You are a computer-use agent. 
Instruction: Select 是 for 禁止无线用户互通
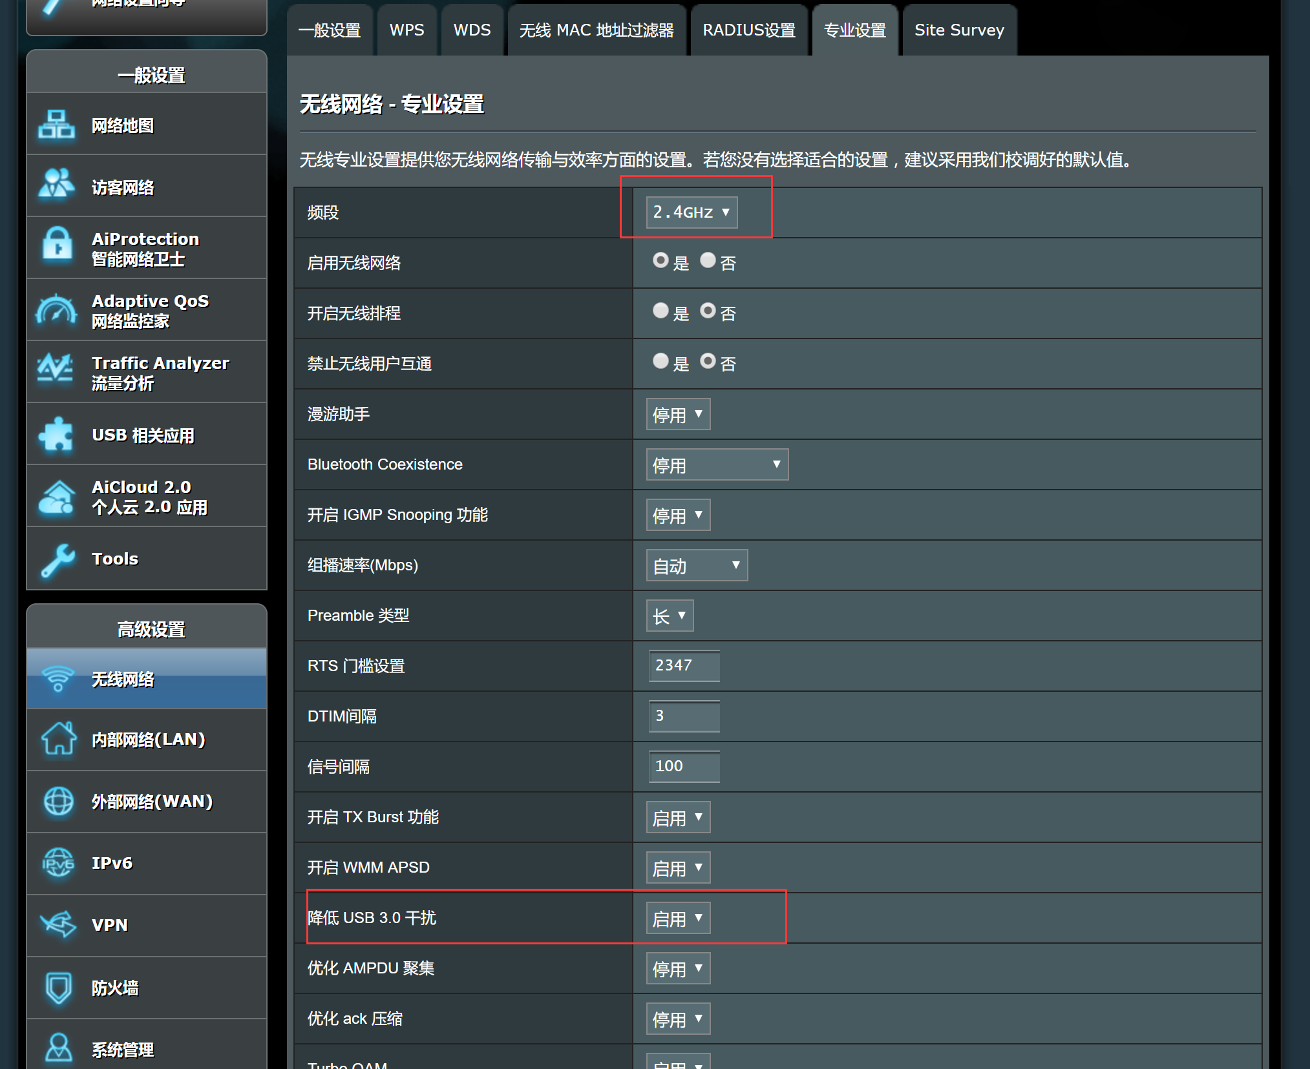(660, 361)
